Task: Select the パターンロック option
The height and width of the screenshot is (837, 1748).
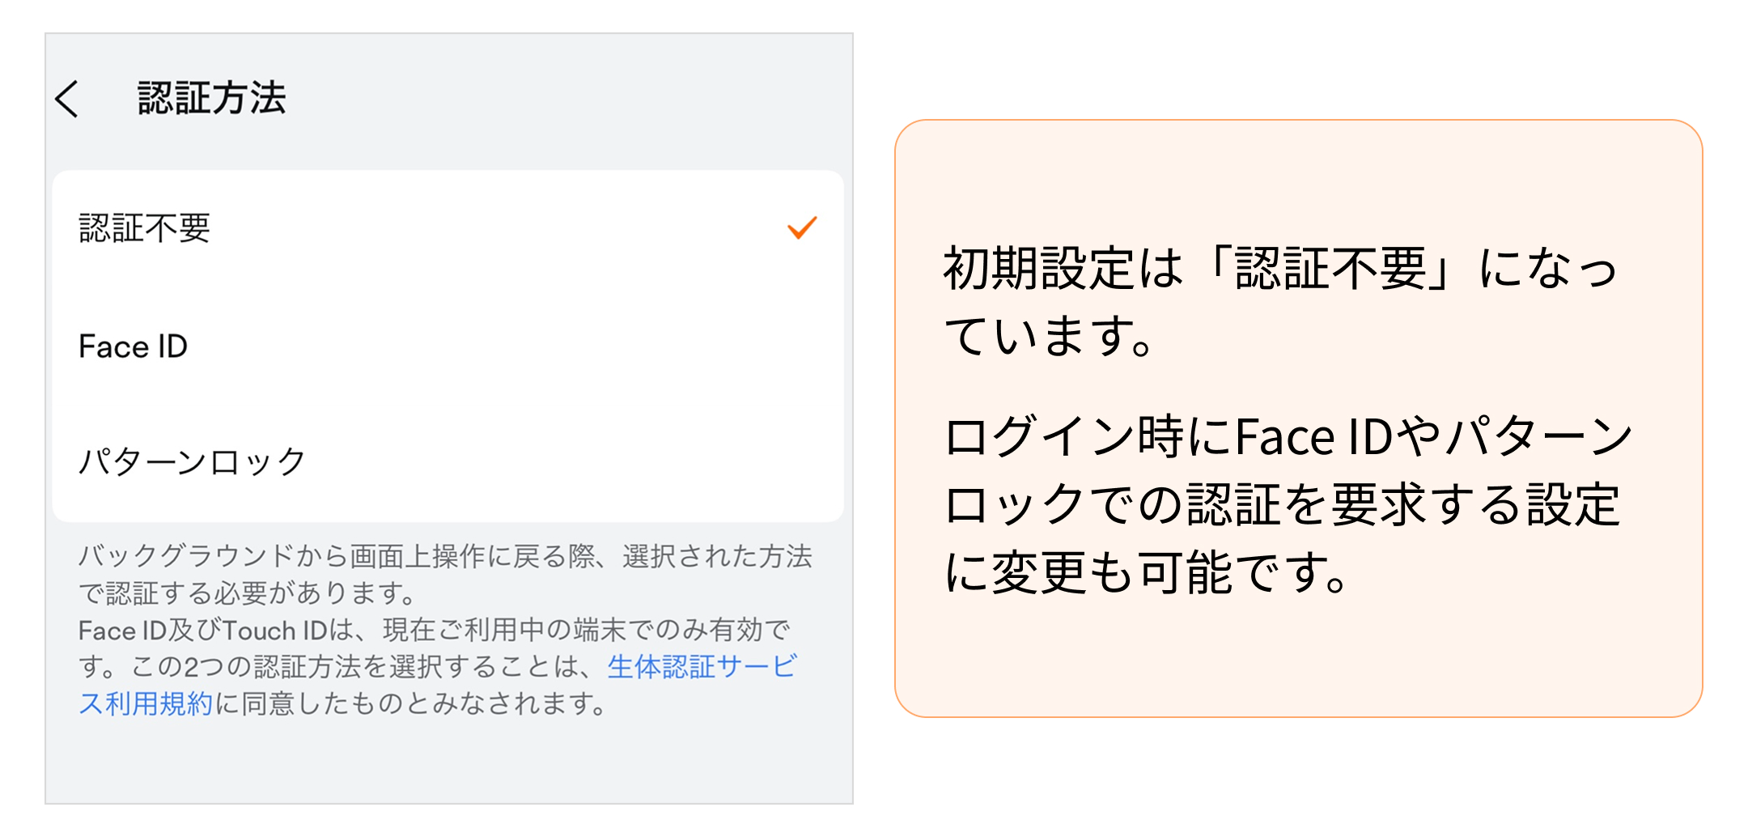Action: (x=192, y=462)
